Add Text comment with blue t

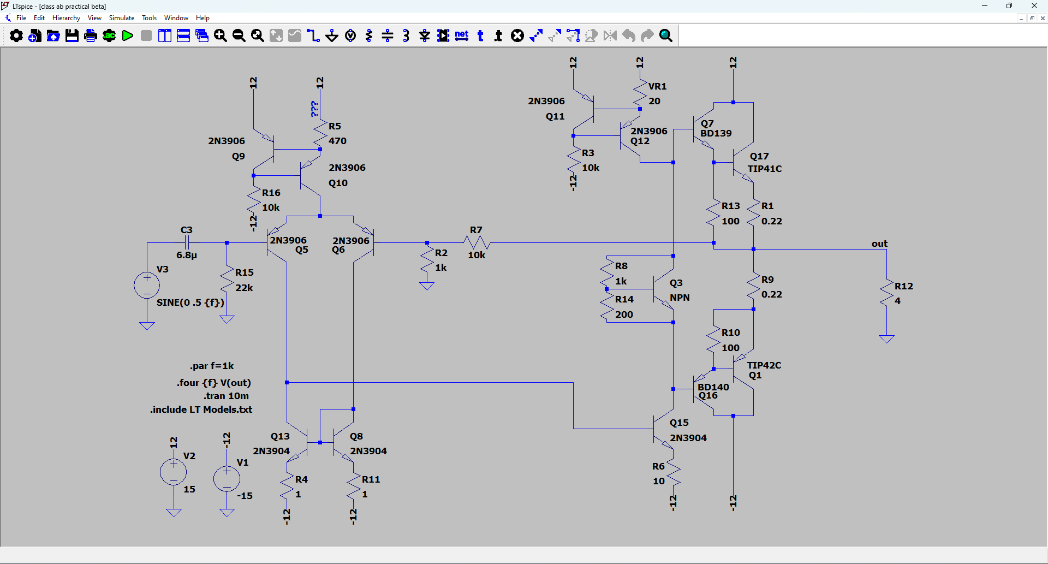pyautogui.click(x=480, y=36)
